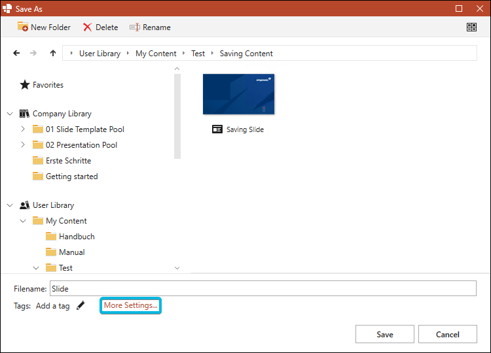Click Add a tag text
This screenshot has height=353, width=491.
pyautogui.click(x=52, y=306)
